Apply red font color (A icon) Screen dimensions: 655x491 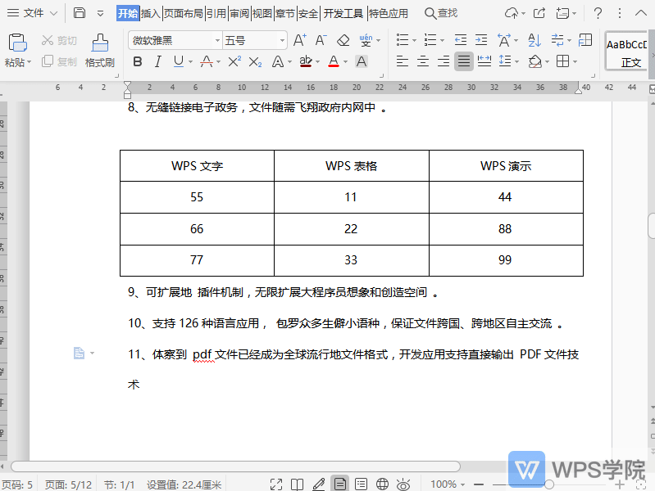coord(334,61)
